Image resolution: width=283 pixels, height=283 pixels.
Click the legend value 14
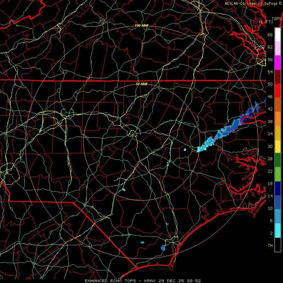pyautogui.click(x=270, y=196)
